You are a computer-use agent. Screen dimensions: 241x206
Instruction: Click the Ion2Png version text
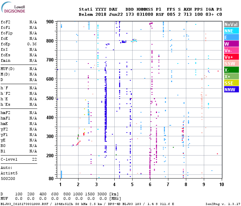point(222,204)
